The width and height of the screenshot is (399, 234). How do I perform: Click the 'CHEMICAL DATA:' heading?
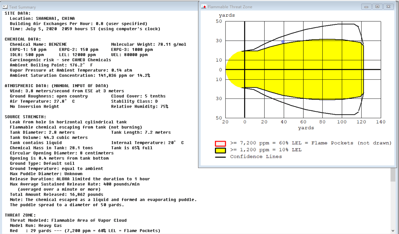[23, 39]
